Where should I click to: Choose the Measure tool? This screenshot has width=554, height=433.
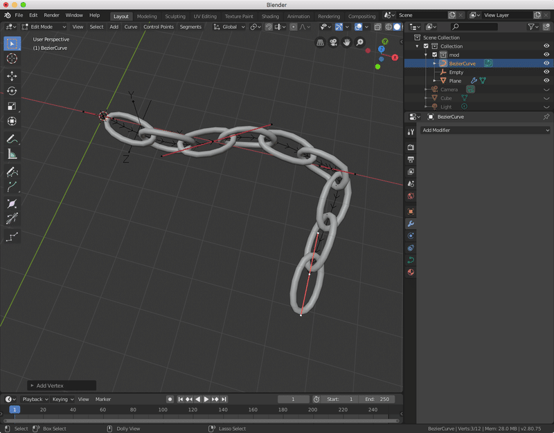point(12,154)
